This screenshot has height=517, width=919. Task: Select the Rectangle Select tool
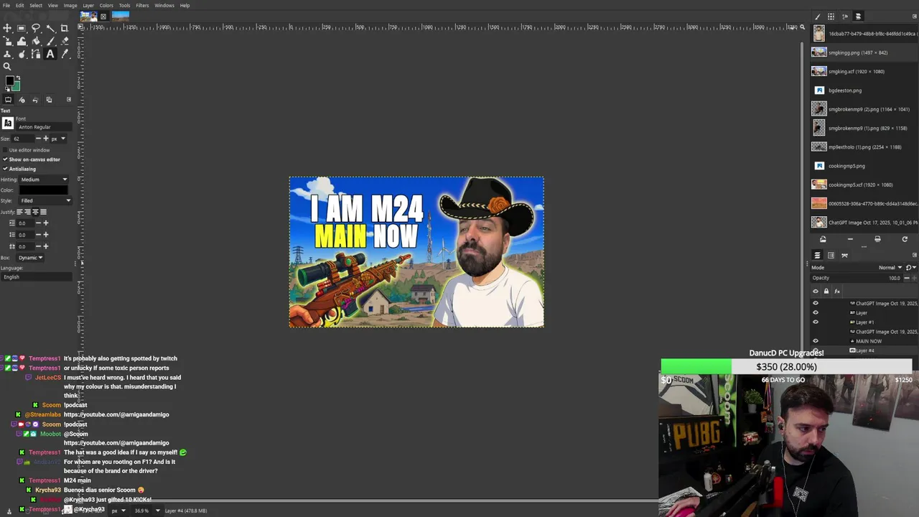click(22, 28)
